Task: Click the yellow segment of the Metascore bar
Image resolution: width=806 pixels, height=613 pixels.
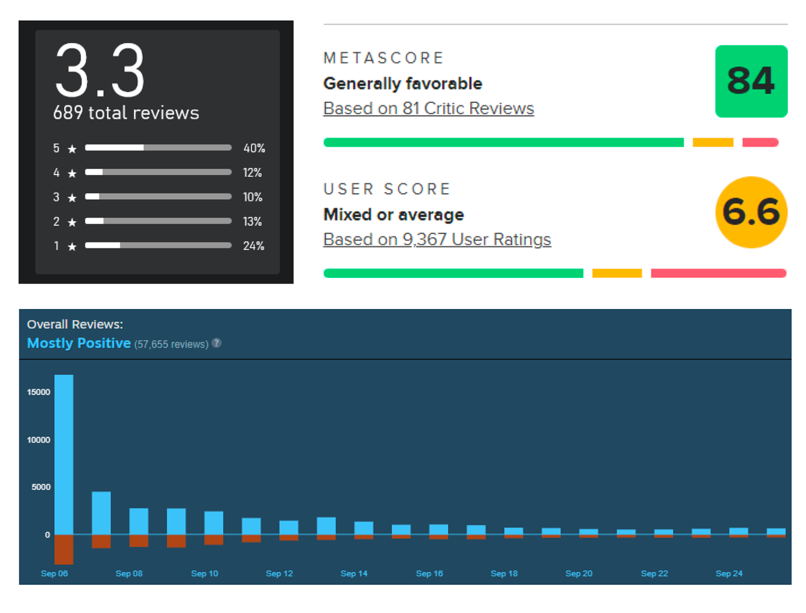Action: pyautogui.click(x=712, y=143)
